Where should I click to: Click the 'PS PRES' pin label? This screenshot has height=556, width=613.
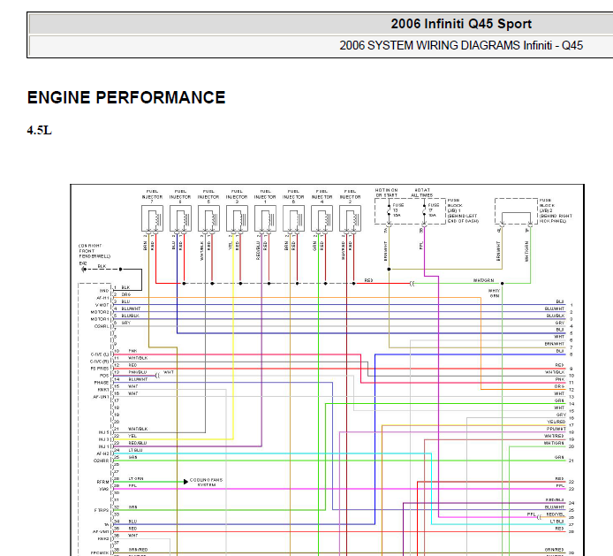pyautogui.click(x=100, y=369)
